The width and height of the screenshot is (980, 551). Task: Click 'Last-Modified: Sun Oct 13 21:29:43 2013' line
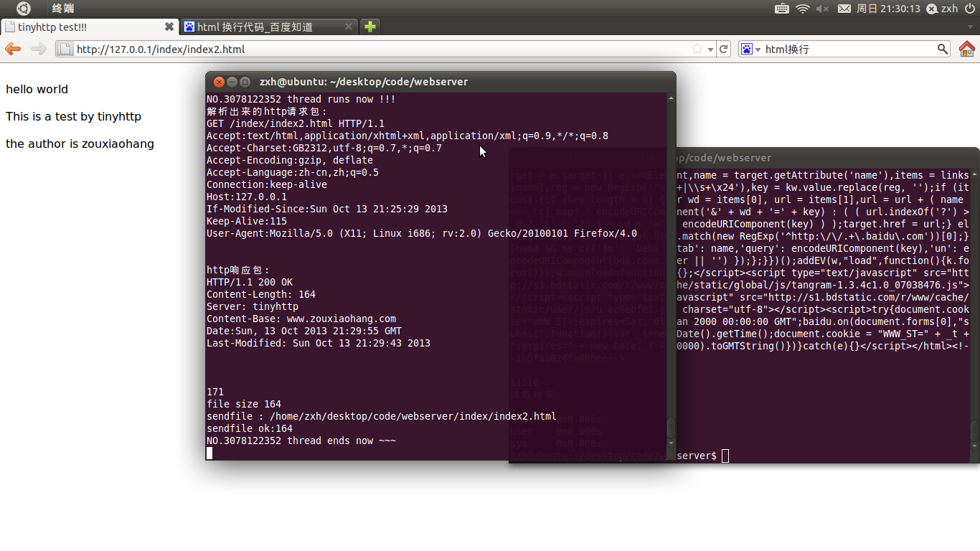[x=319, y=343]
